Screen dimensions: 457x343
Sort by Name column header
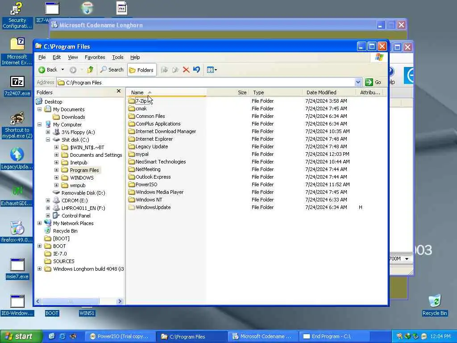166,92
